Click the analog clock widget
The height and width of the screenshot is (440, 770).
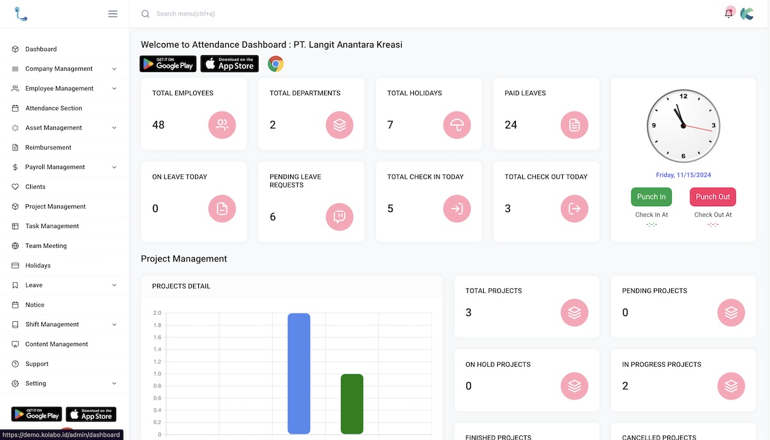pyautogui.click(x=683, y=126)
